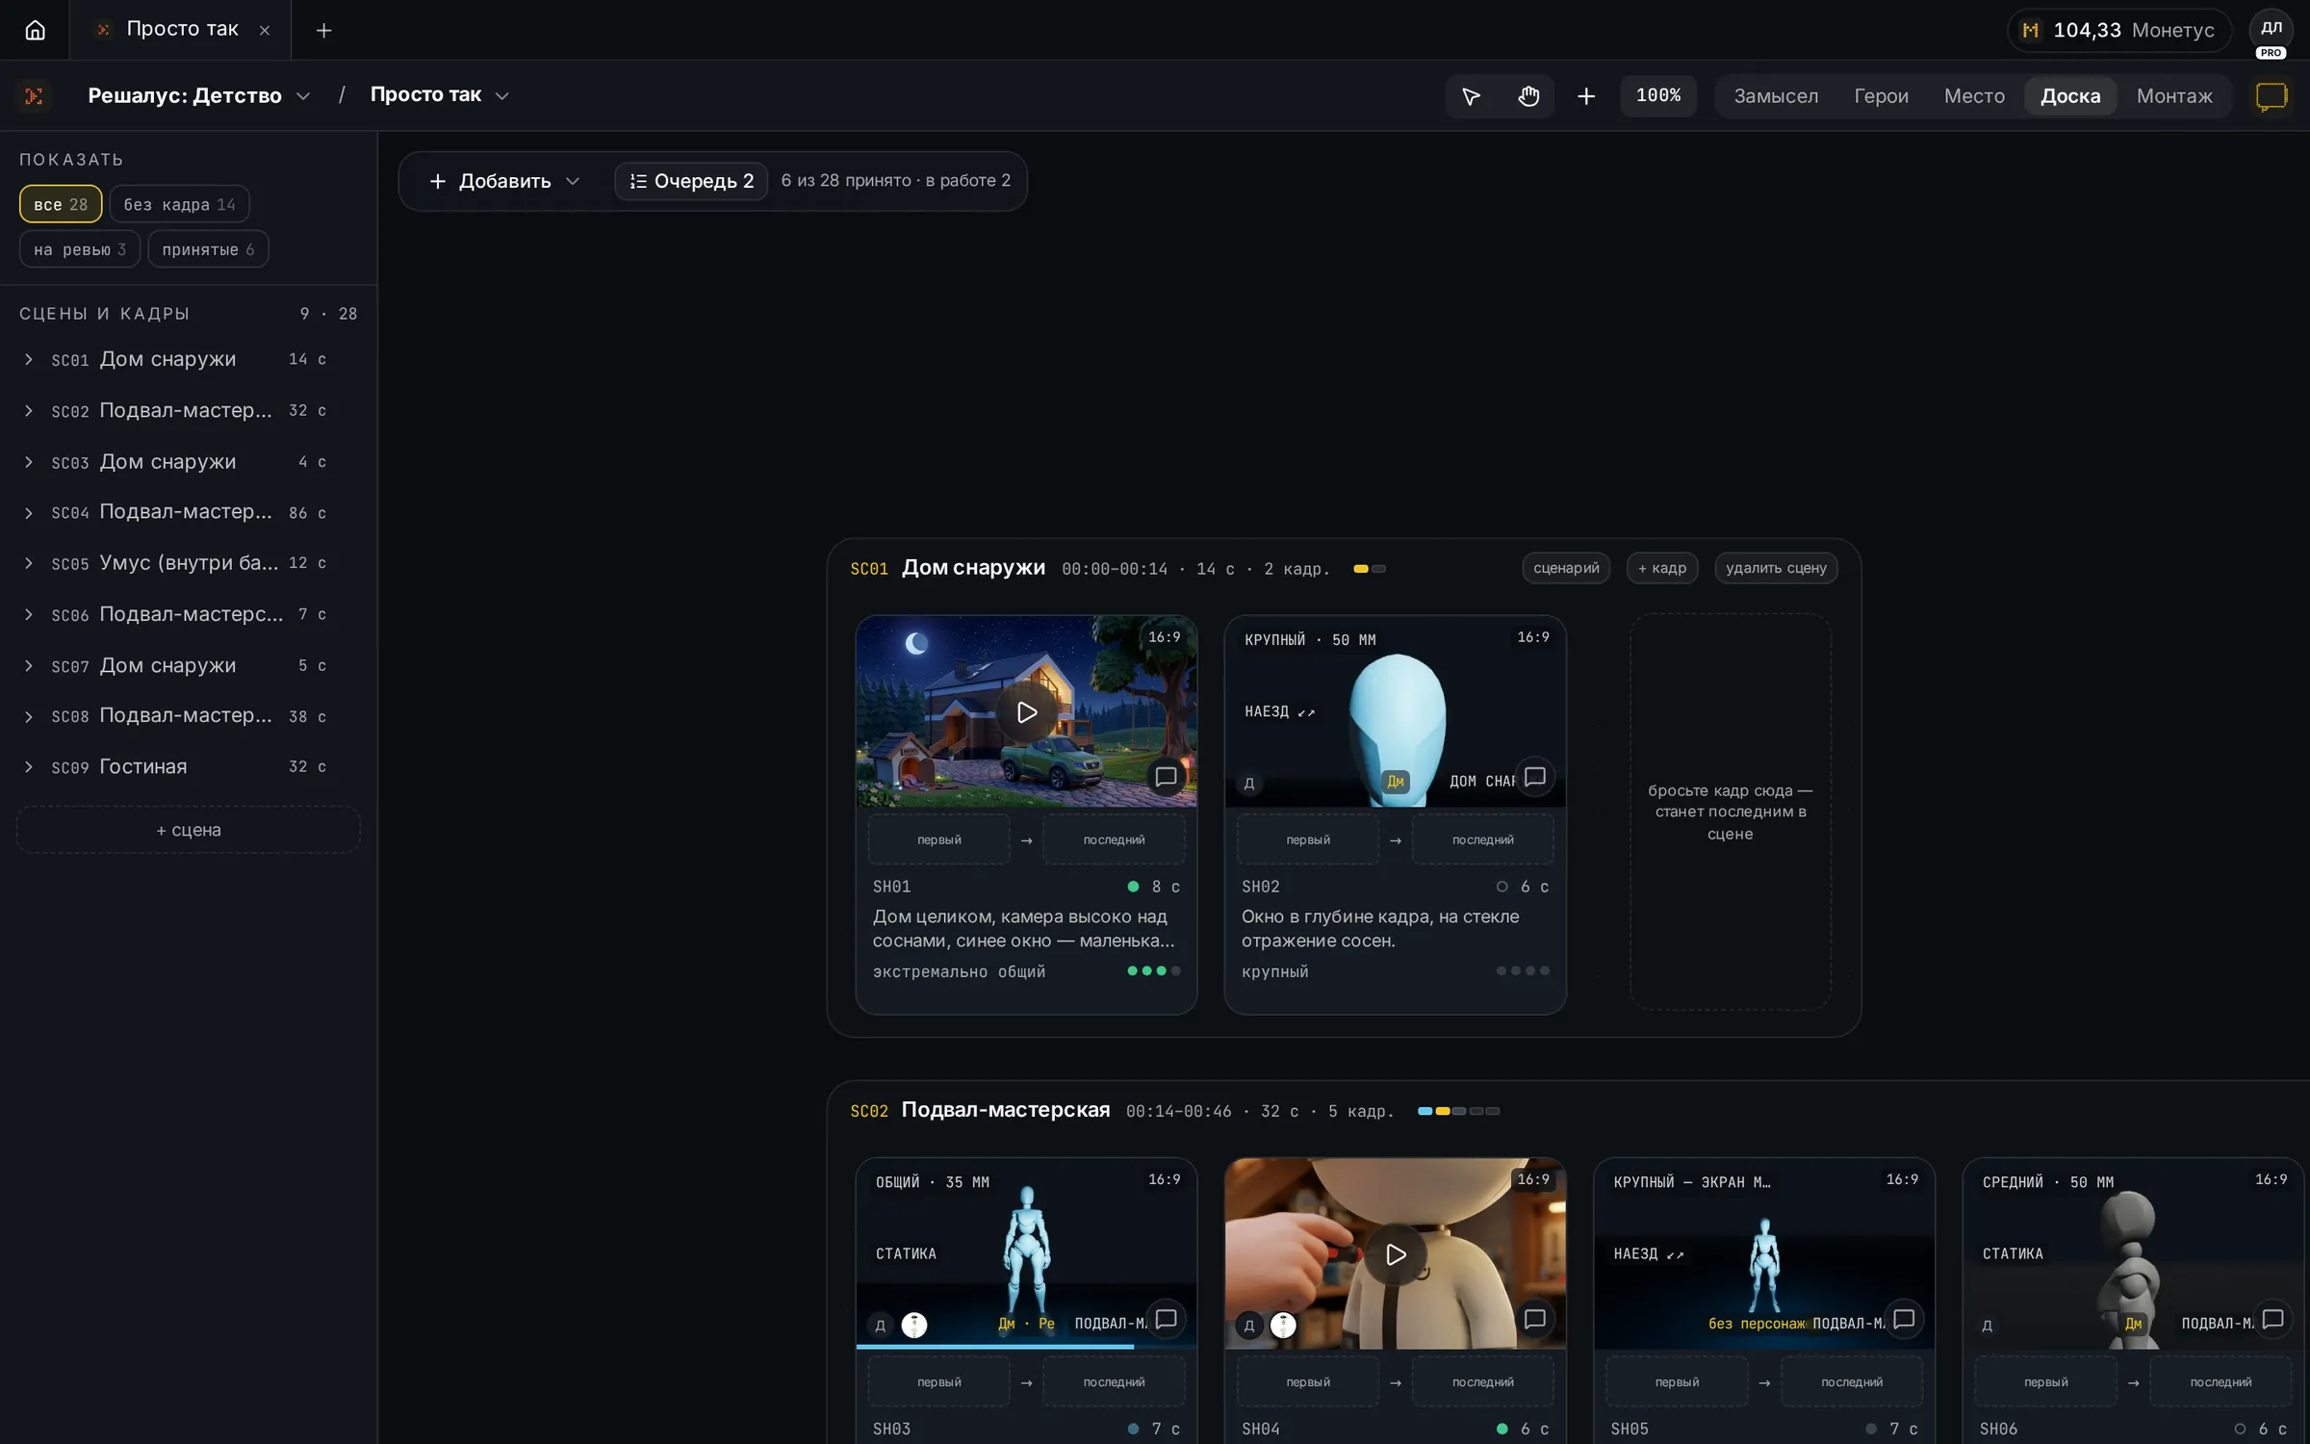Open the Очередь 2 queue
This screenshot has height=1444, width=2310.
[x=691, y=181]
